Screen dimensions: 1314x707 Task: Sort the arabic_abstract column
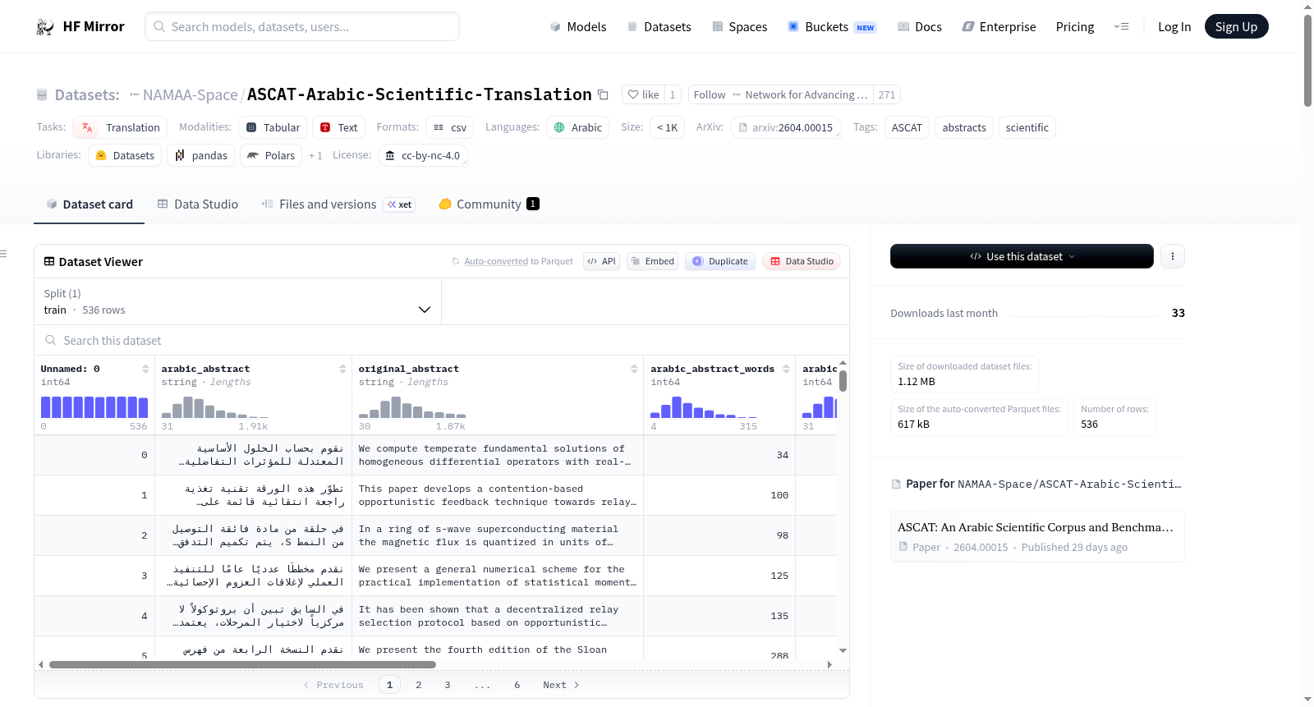point(342,369)
